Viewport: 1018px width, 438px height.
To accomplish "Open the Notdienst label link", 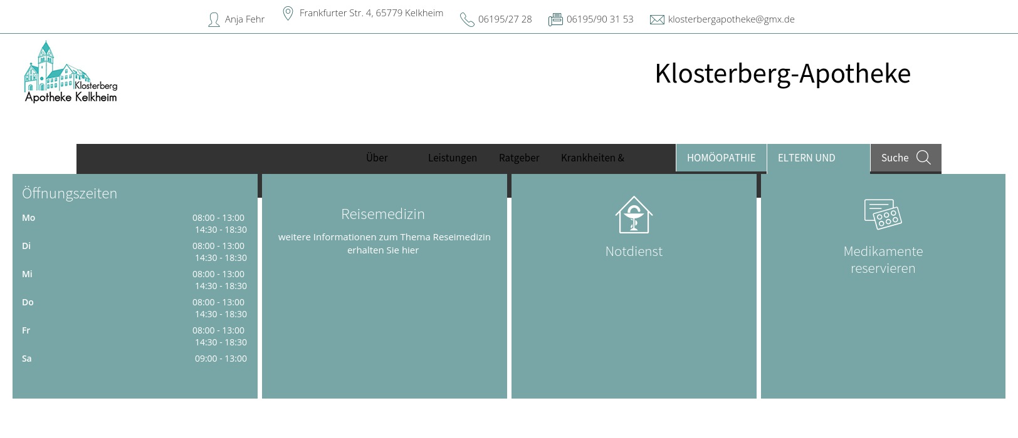I will tap(634, 252).
